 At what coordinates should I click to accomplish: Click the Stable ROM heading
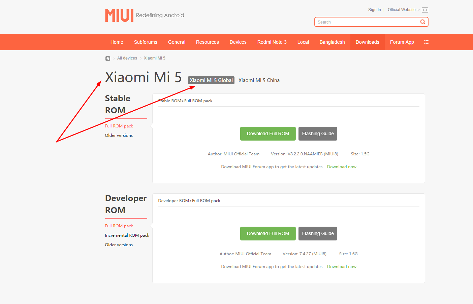point(118,104)
